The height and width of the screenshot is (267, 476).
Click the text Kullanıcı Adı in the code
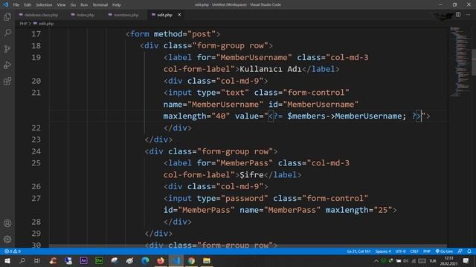pos(271,69)
